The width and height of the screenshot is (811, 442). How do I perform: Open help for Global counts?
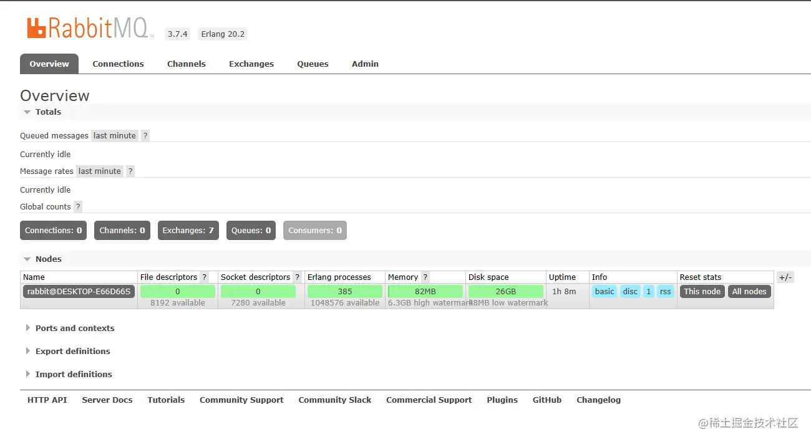point(78,207)
